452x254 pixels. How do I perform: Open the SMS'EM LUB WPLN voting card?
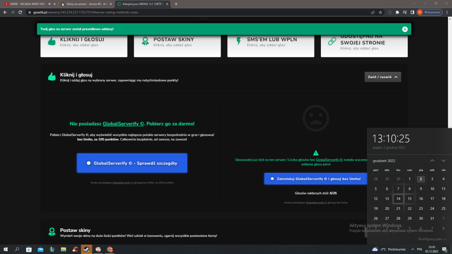271,46
